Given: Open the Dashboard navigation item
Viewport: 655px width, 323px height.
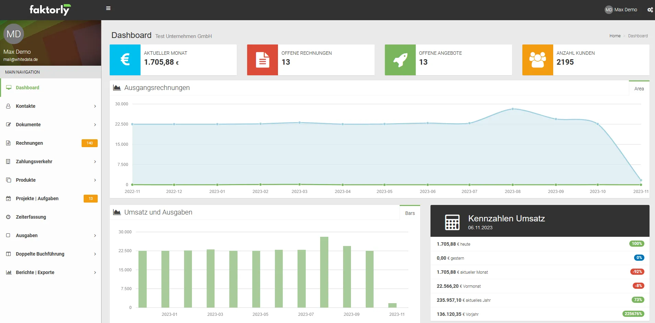Looking at the screenshot, I should [51, 88].
